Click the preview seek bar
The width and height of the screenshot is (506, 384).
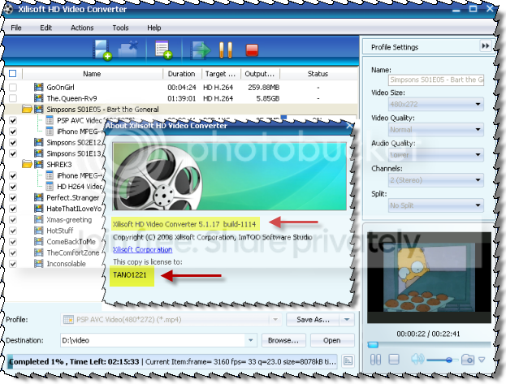429,345
